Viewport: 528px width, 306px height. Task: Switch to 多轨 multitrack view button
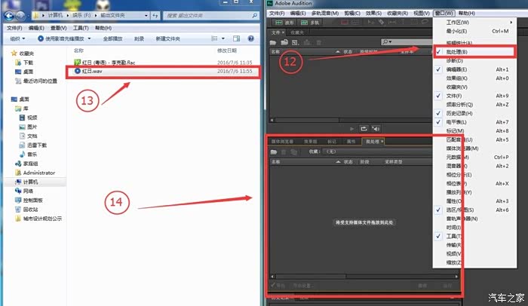click(310, 23)
